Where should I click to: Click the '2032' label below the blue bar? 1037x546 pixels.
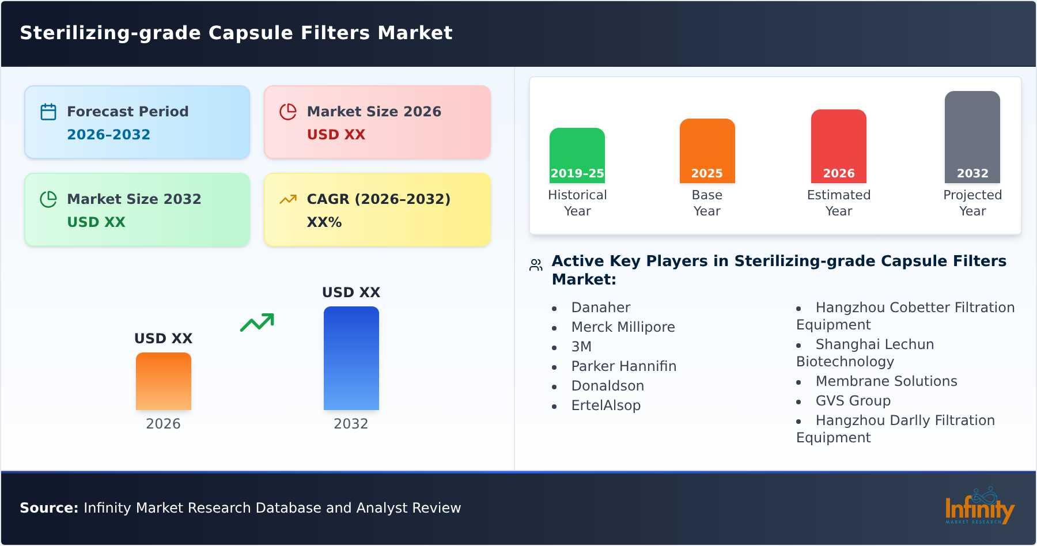click(x=351, y=424)
